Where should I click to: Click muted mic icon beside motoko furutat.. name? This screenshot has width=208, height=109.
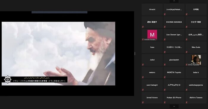point(143,39)
